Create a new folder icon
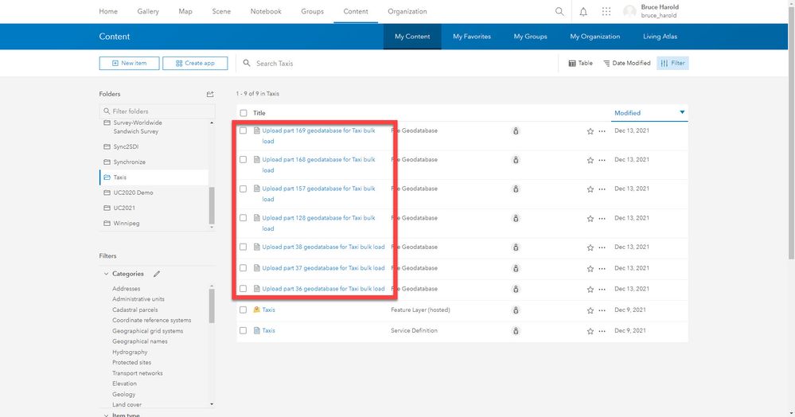The image size is (795, 417). pos(210,94)
